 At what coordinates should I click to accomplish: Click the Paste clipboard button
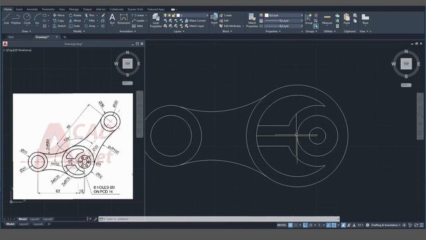tap(347, 19)
